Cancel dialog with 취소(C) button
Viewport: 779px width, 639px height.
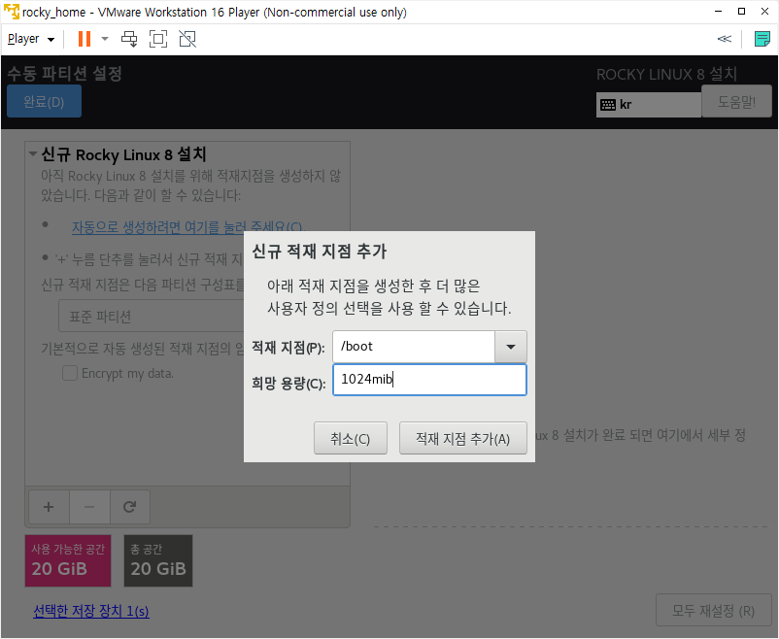[351, 438]
